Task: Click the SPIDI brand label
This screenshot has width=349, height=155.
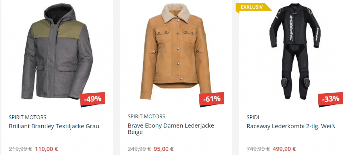Action: (253, 117)
